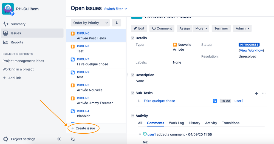Open the Admin dropdown menu
The height and width of the screenshot is (144, 274).
coord(242,28)
